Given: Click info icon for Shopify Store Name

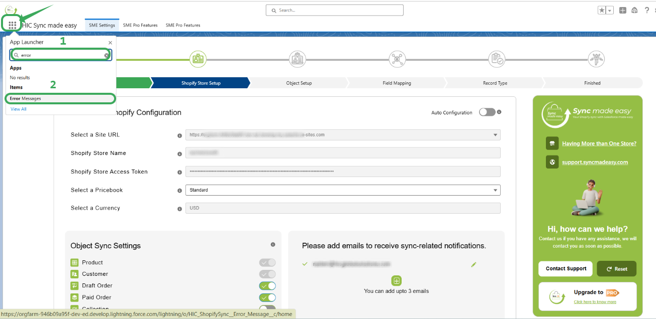Looking at the screenshot, I should (179, 153).
